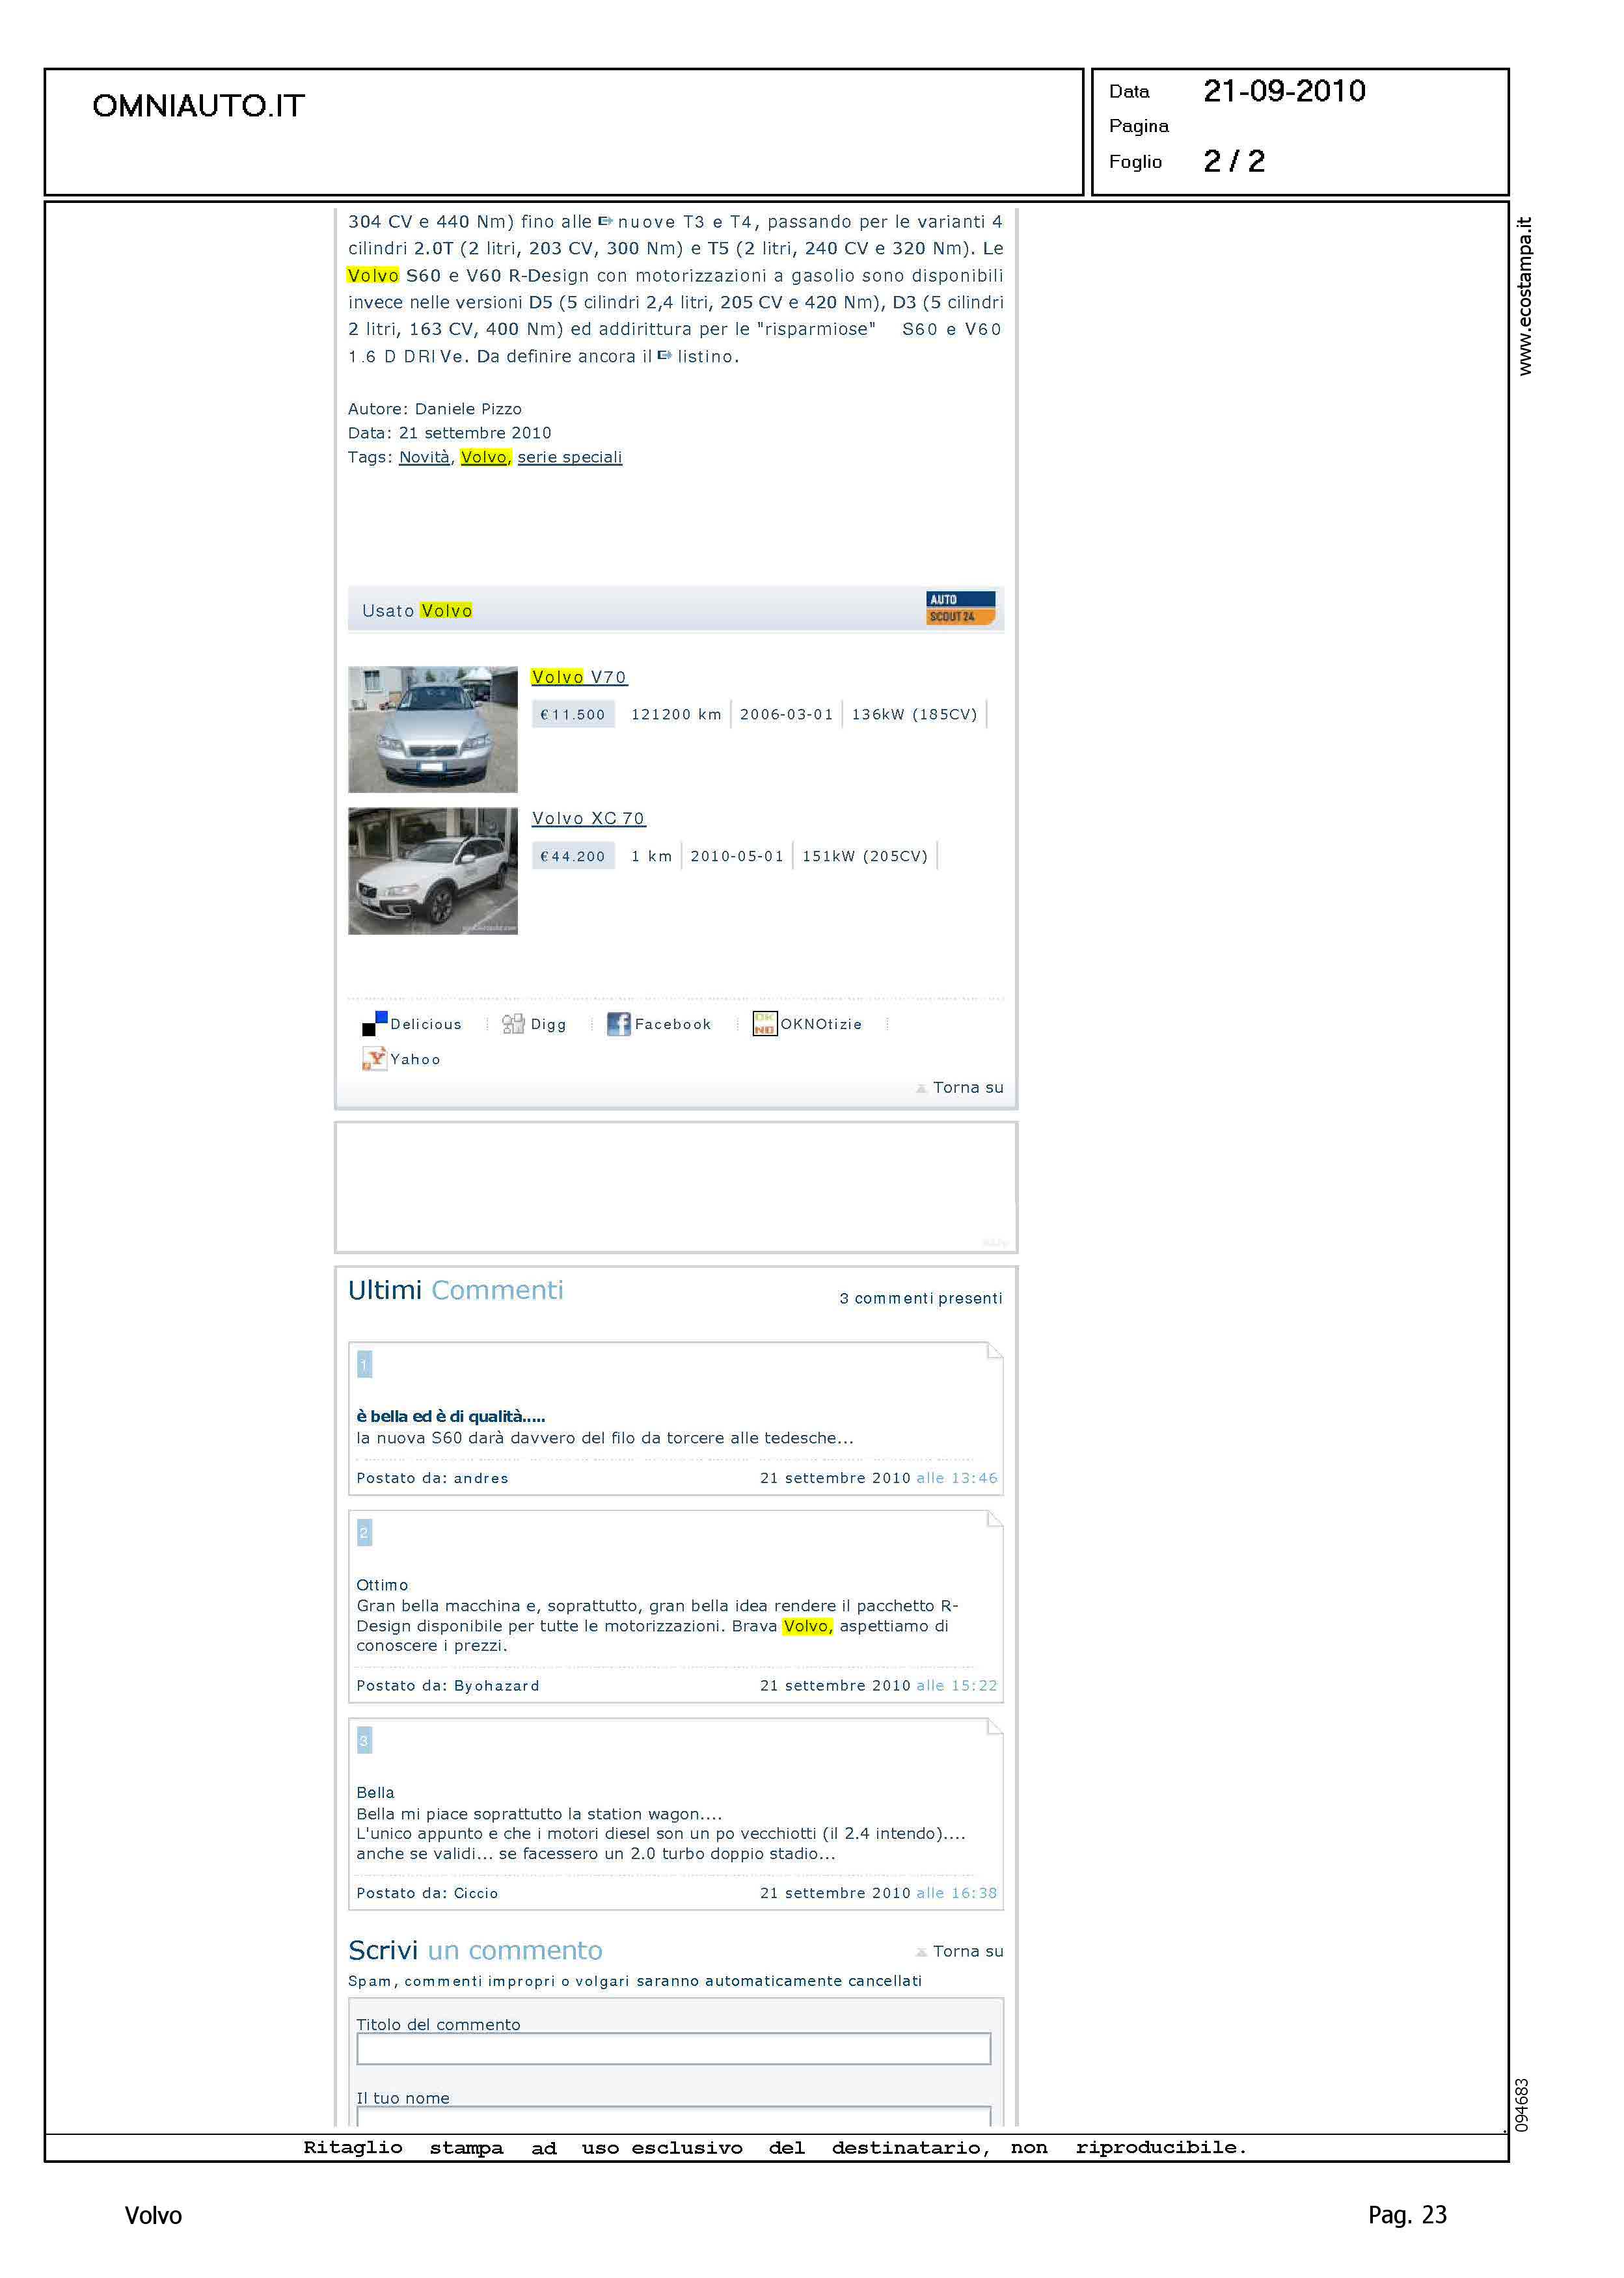This screenshot has width=1624, height=2278.
Task: Open the Volvo XC 70 listing link
Action: click(x=588, y=818)
